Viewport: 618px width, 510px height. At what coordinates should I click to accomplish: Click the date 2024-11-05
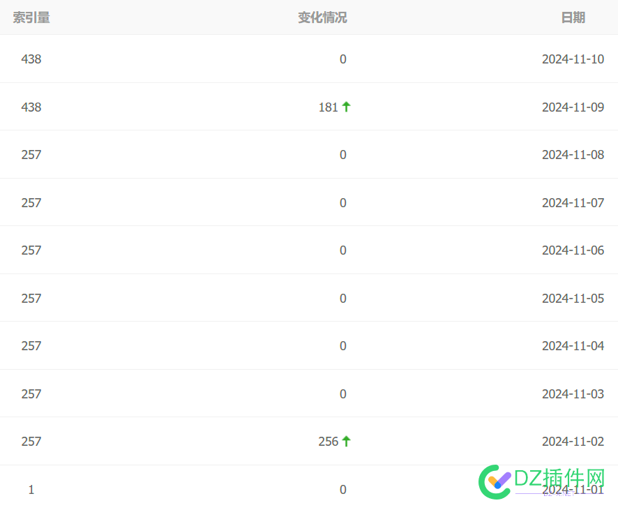click(573, 299)
